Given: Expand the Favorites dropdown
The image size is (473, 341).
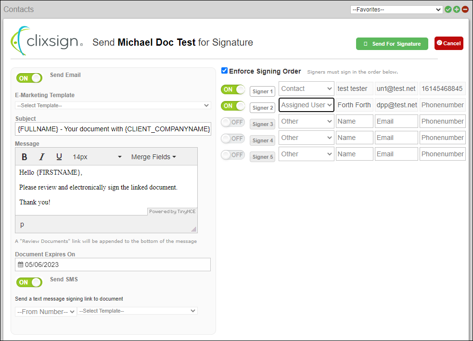Looking at the screenshot, I should click(396, 9).
